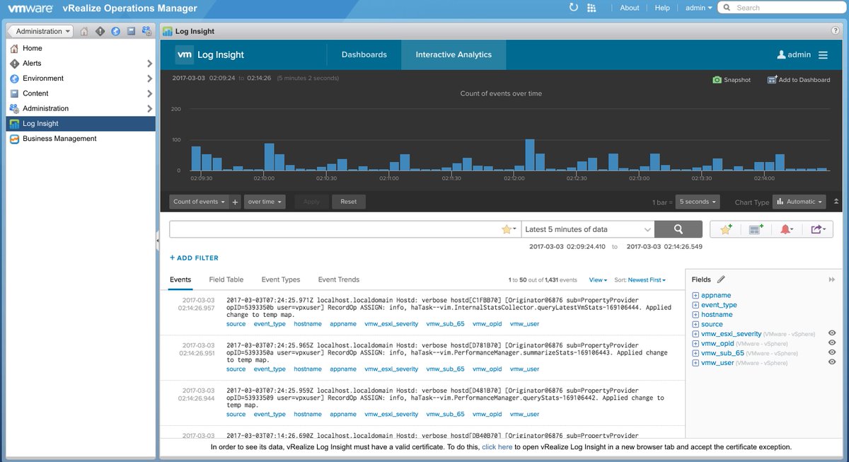Image resolution: width=849 pixels, height=462 pixels.
Task: Click the Reset button
Action: [x=349, y=202]
